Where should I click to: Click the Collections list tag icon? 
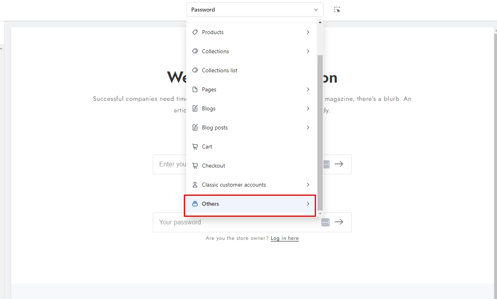[195, 70]
